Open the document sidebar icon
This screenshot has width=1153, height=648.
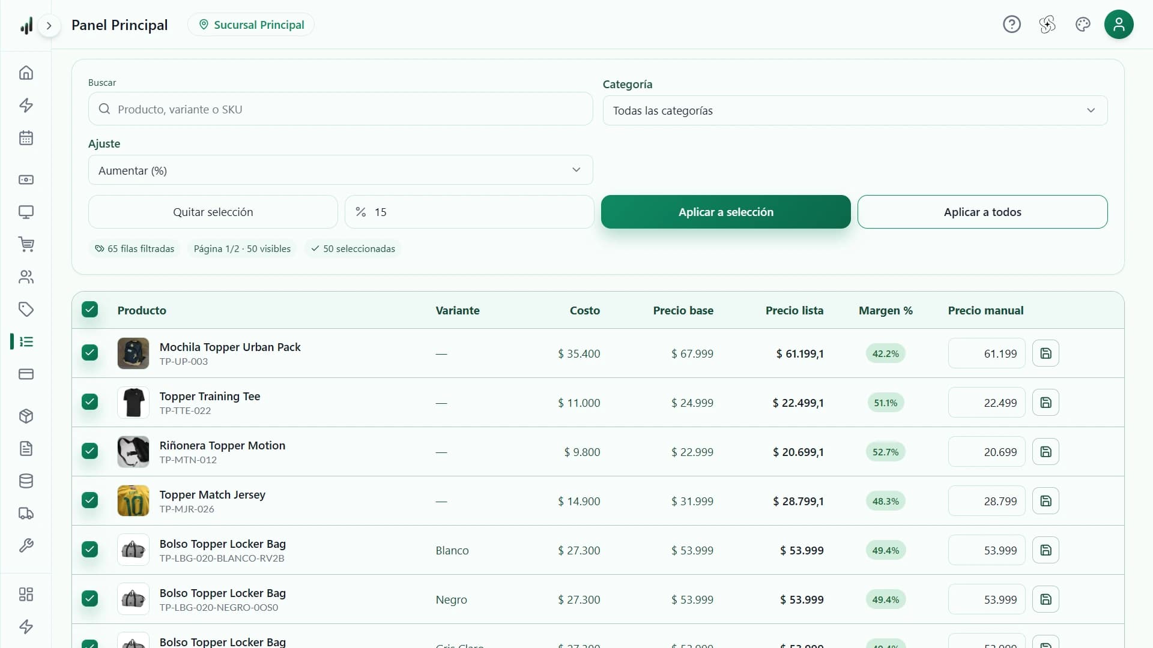click(x=26, y=448)
